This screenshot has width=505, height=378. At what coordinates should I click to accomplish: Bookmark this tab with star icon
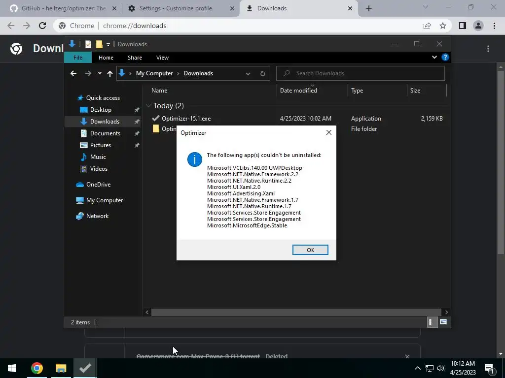[443, 26]
